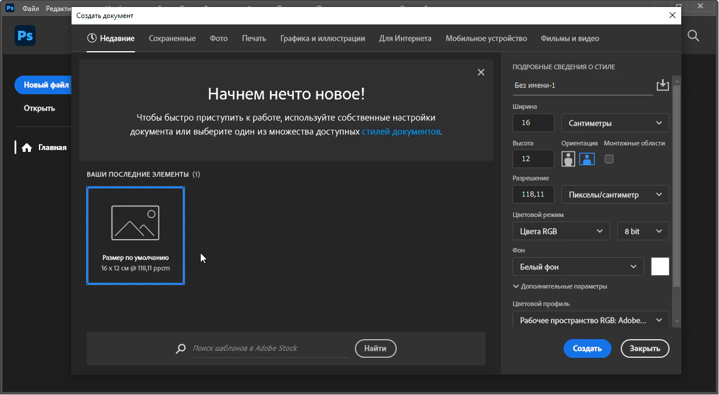
Task: Select portrait orientation icon
Action: (x=568, y=159)
